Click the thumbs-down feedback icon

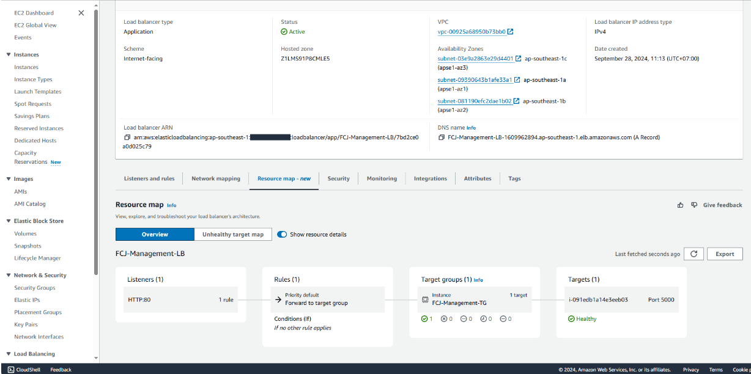694,205
